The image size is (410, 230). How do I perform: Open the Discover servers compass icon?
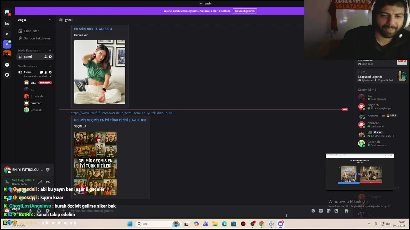pyautogui.click(x=7, y=75)
